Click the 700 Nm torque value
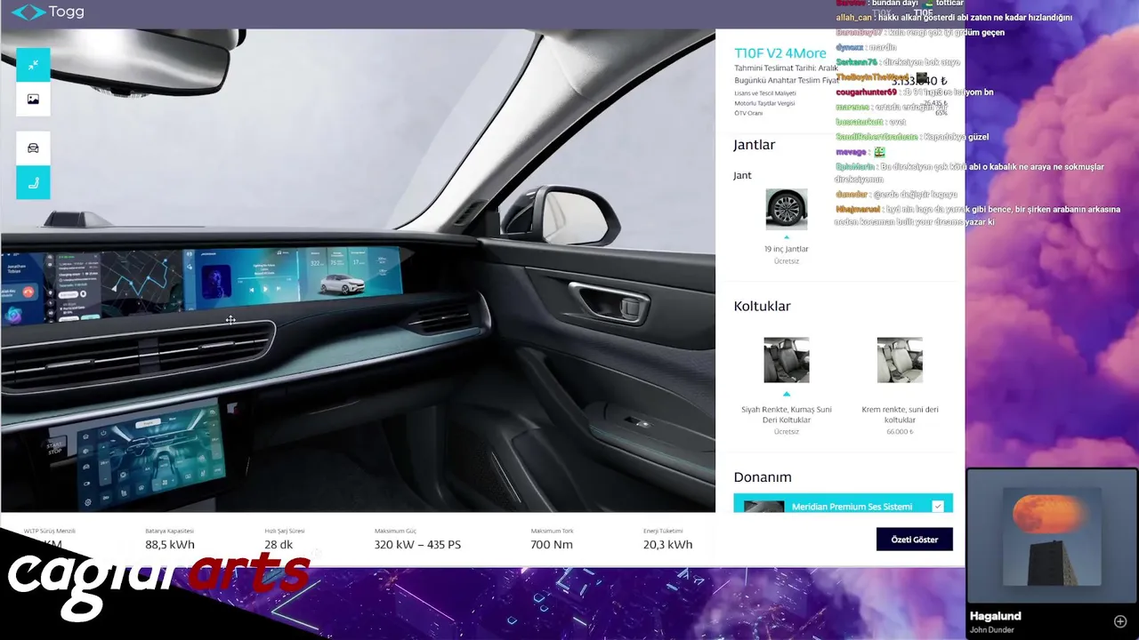1139x640 pixels. [552, 545]
